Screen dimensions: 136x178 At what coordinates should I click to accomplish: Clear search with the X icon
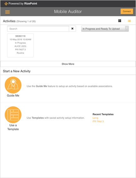click(x=72, y=29)
